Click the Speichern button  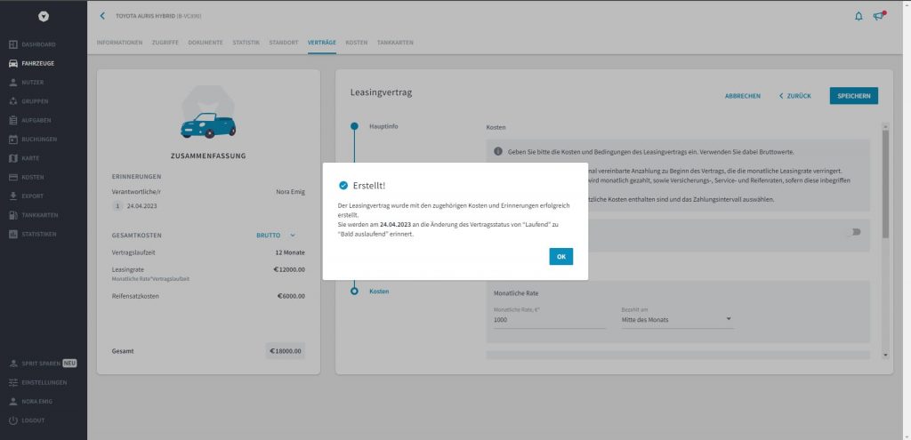[x=853, y=96]
